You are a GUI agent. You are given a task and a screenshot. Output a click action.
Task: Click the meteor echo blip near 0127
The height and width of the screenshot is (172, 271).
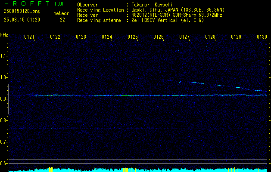click(x=180, y=82)
